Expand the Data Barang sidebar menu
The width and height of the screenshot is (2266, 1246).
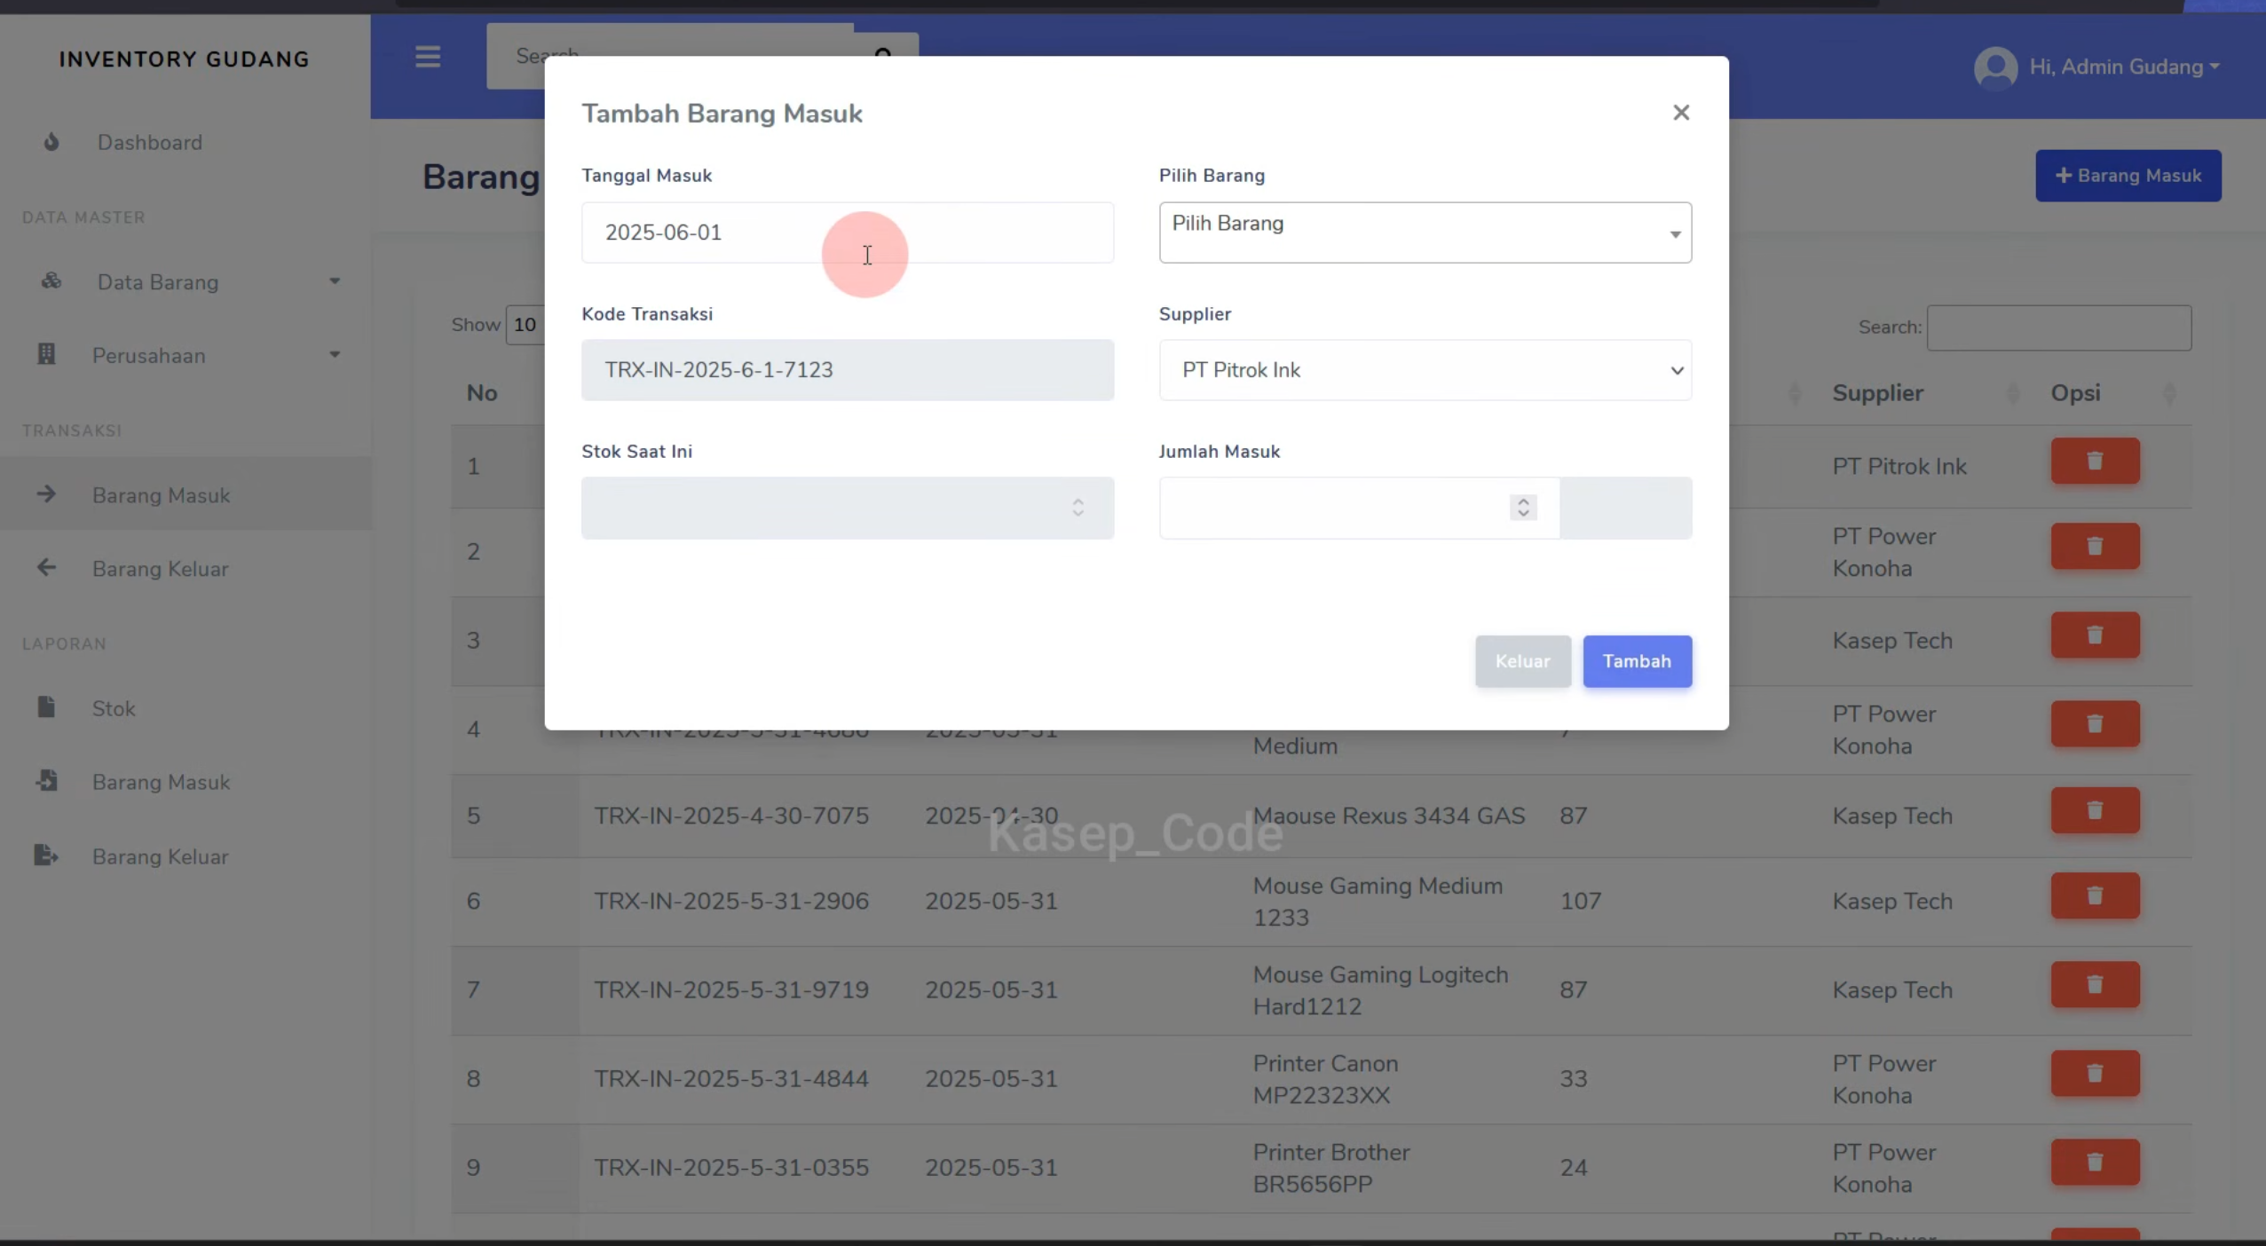(186, 282)
